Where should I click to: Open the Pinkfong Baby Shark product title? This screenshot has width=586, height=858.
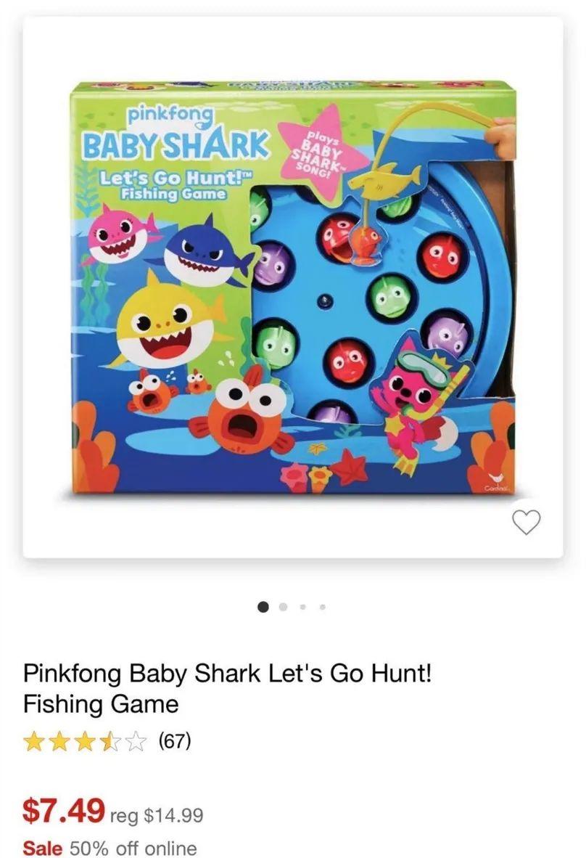point(227,688)
